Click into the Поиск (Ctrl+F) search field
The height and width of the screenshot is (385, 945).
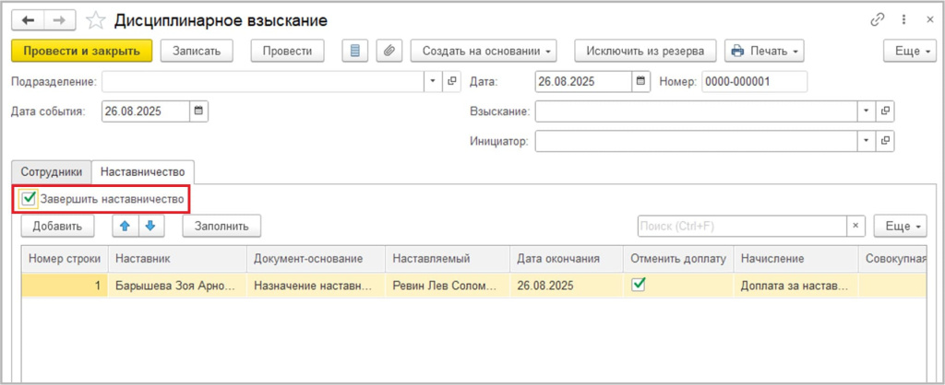(x=741, y=226)
